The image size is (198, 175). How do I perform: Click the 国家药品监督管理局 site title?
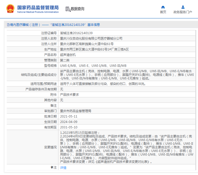pyautogui.click(x=38, y=7)
